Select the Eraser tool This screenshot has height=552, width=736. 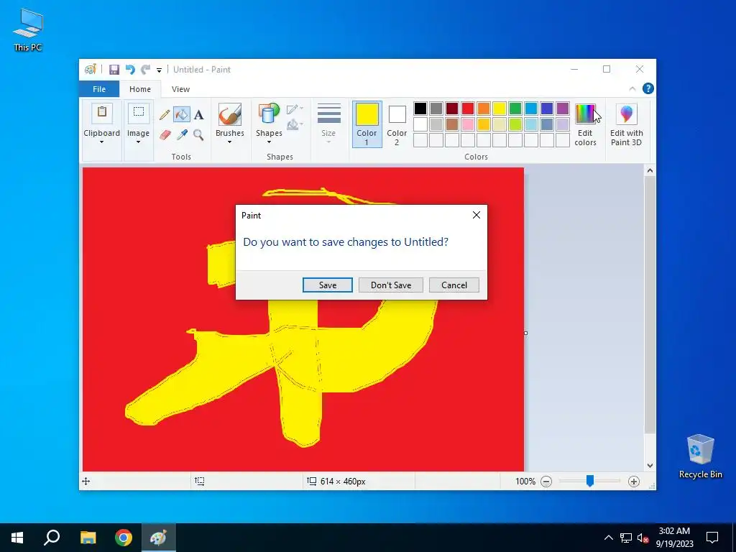click(165, 135)
